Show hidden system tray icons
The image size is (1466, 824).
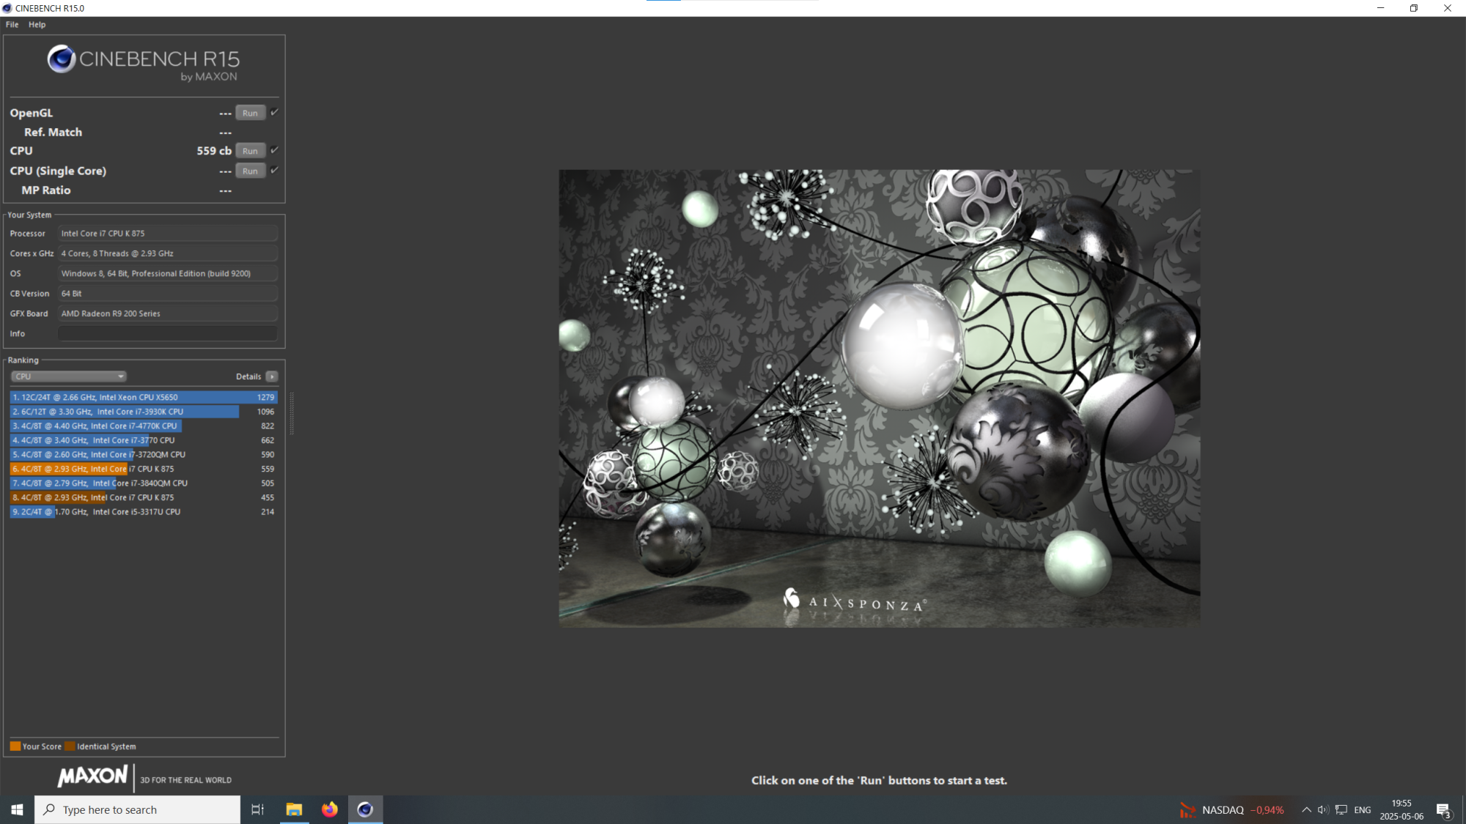[1306, 809]
